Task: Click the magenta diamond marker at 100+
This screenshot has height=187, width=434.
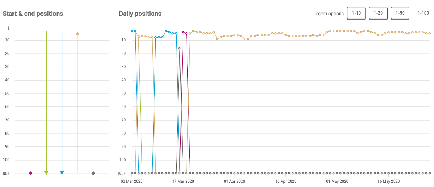Action: [x=31, y=173]
